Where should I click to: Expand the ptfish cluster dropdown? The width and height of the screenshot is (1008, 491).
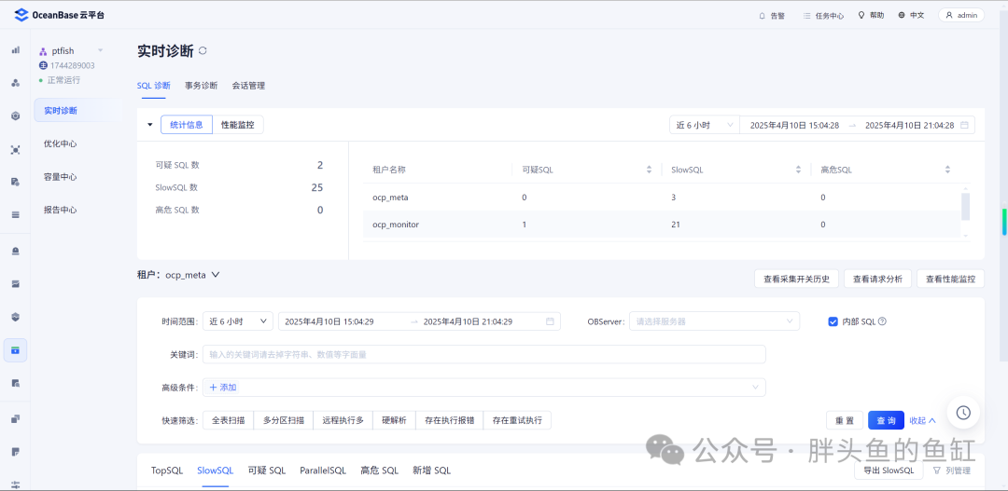coord(100,50)
